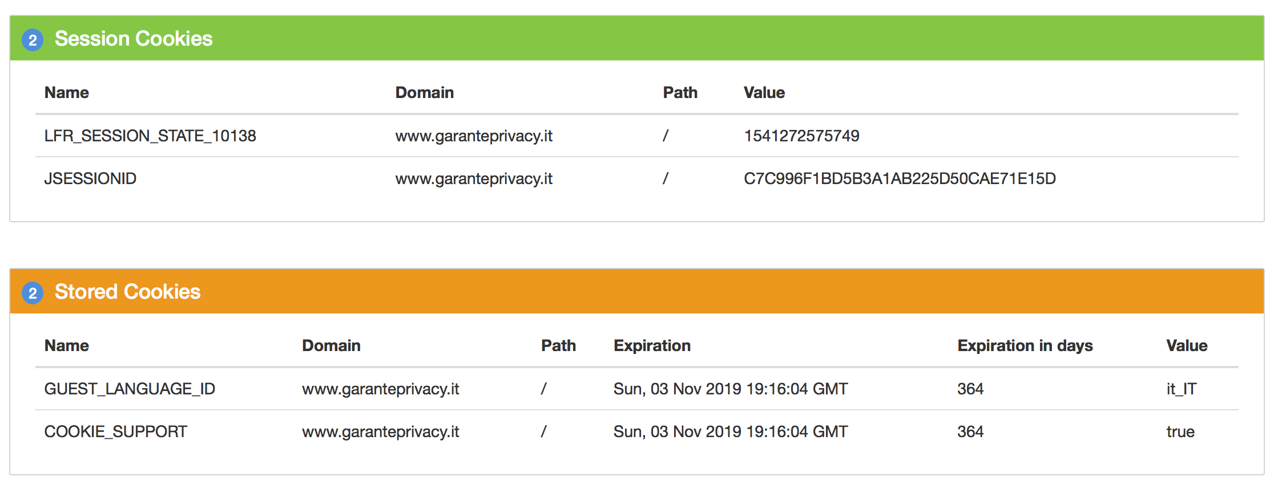Click the COOKIE_SUPPORT value true
The height and width of the screenshot is (489, 1282).
pyautogui.click(x=1180, y=432)
